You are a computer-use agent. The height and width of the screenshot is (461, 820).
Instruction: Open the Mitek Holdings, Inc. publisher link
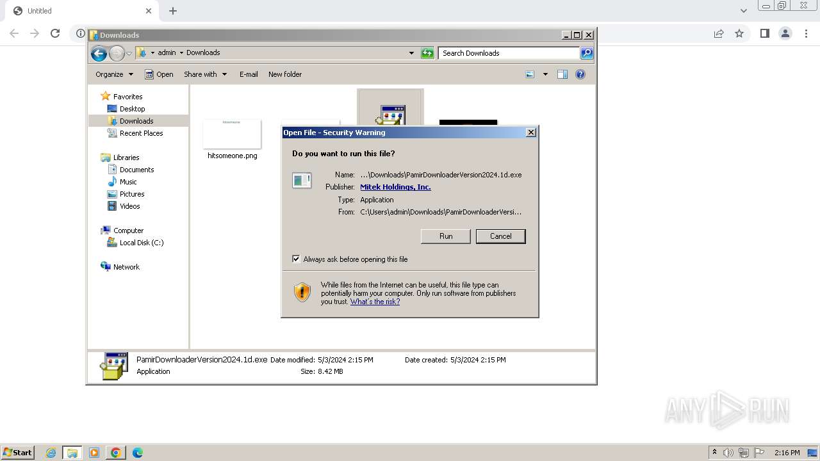tap(395, 187)
